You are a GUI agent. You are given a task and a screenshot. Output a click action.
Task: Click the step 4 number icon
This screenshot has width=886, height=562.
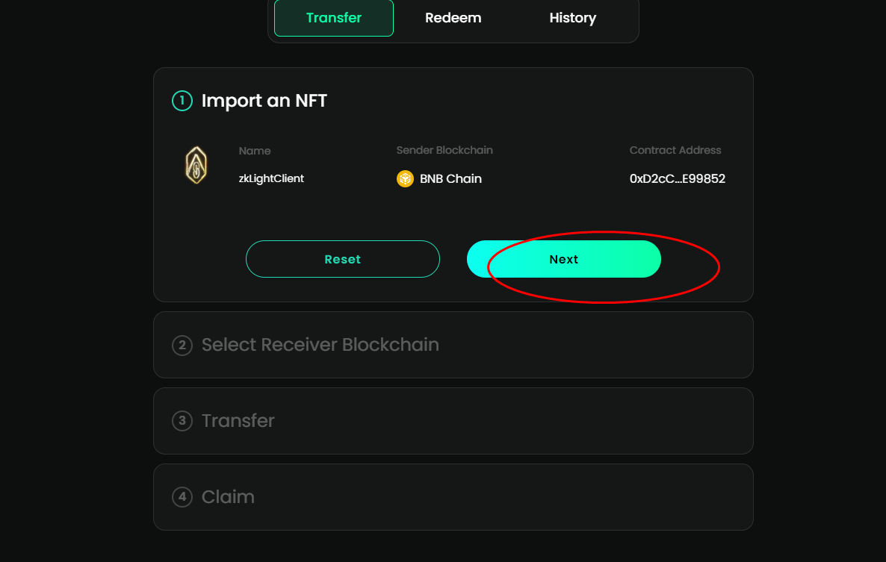(182, 497)
